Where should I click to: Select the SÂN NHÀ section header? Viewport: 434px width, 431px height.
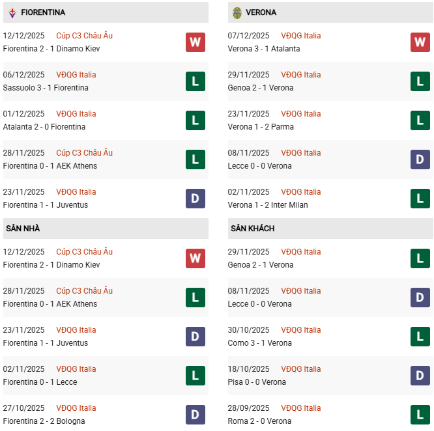tap(23, 229)
